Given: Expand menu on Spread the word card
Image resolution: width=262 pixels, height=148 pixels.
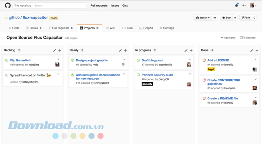Looking at the screenshot, I should (59, 74).
